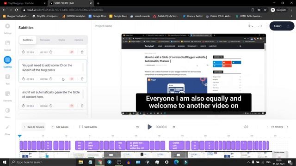This screenshot has height=166, width=296.
Task: Open the Elements sidebar panel
Action: (7, 96)
